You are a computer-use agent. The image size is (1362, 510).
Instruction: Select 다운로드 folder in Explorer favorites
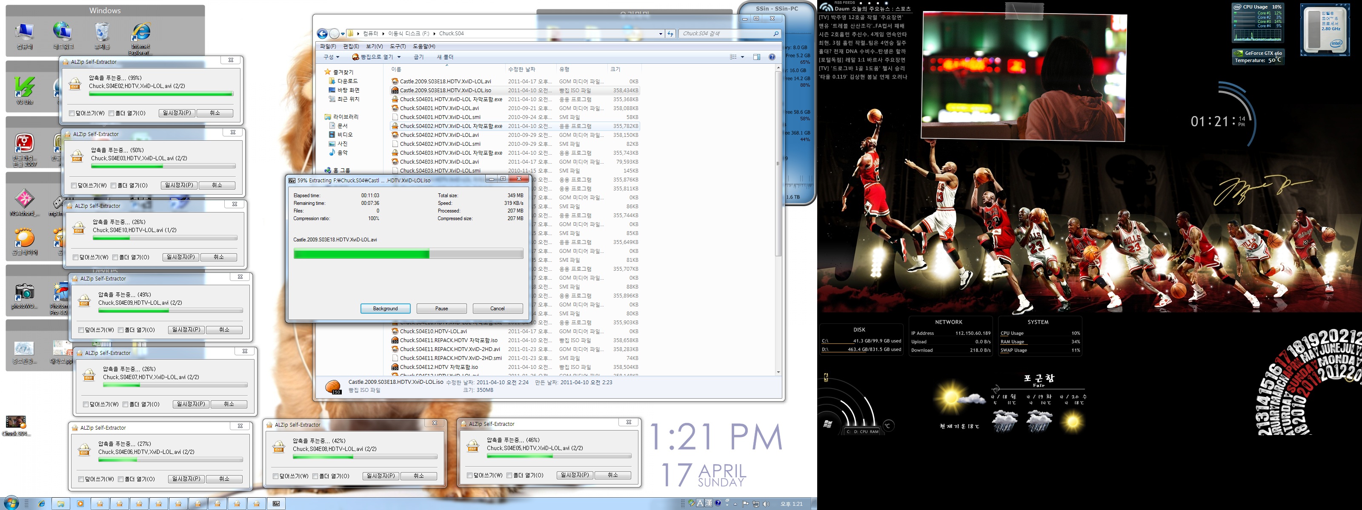[343, 81]
